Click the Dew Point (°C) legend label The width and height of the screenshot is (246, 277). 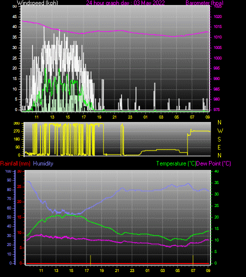tap(213, 163)
